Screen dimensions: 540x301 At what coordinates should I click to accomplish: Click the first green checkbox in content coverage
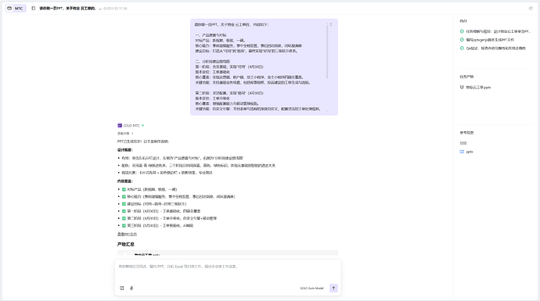124,189
